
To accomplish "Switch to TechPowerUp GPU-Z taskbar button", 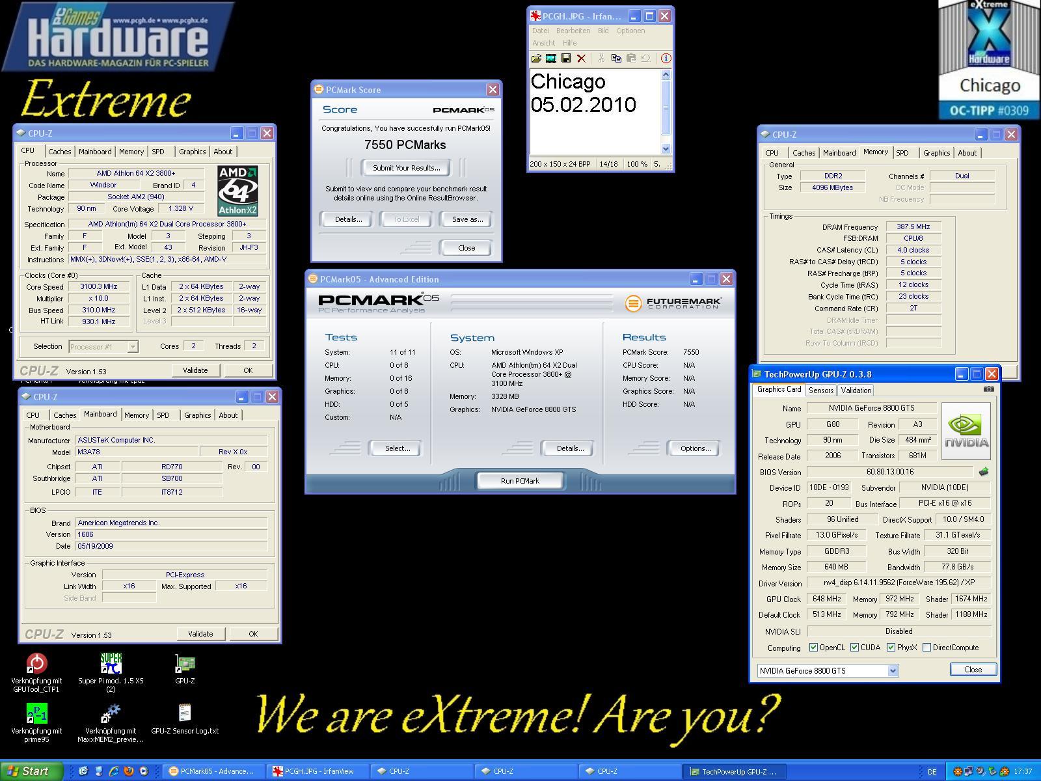I will [x=736, y=771].
